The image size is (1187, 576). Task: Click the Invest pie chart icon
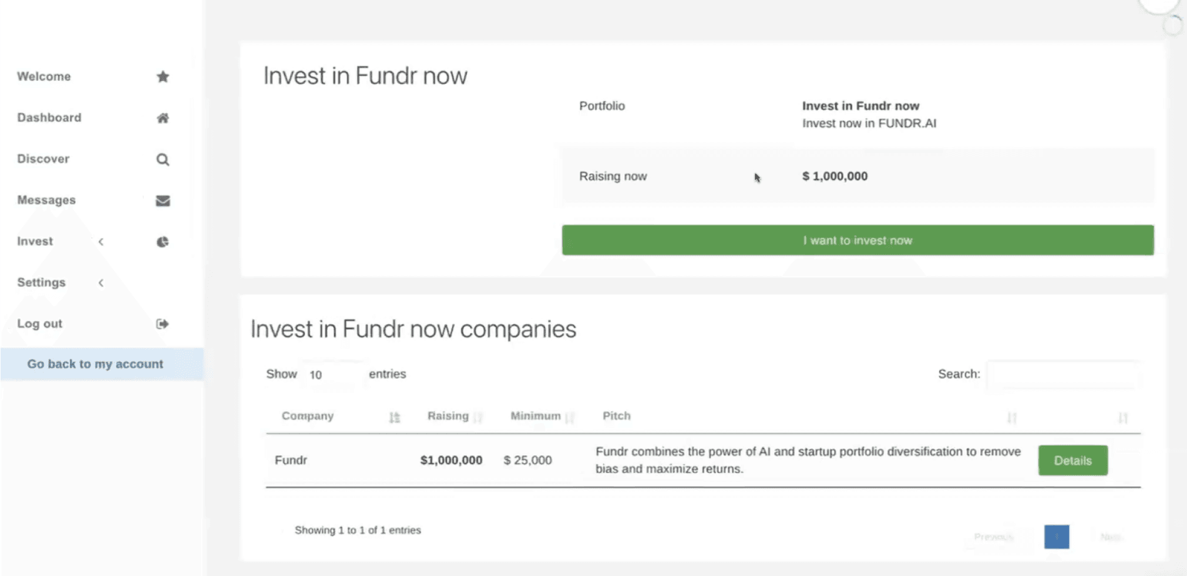163,242
